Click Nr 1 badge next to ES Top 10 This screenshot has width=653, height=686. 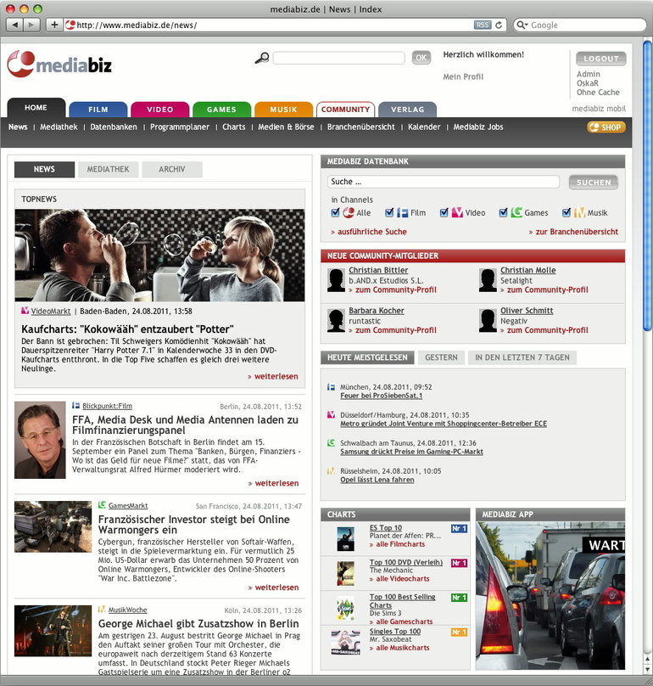(459, 528)
